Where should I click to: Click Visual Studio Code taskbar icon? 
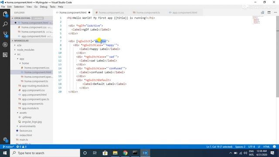tap(145, 153)
